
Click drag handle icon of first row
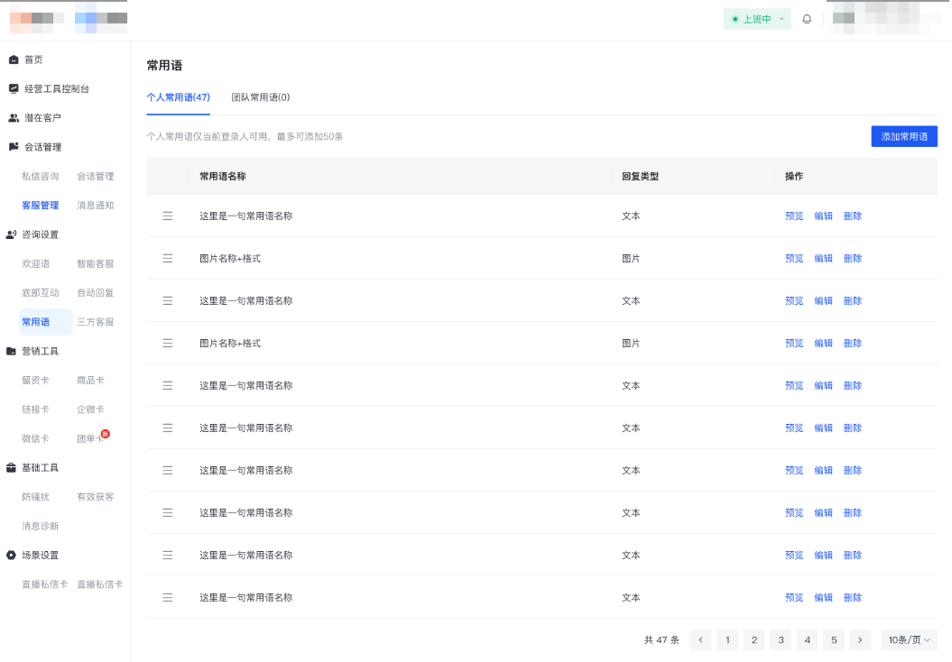tap(167, 216)
